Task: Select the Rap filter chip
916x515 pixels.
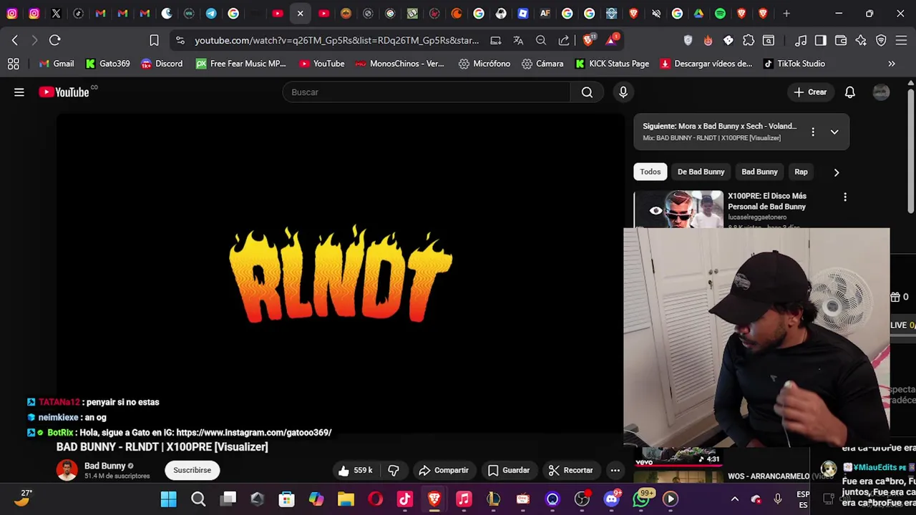Action: click(x=801, y=172)
